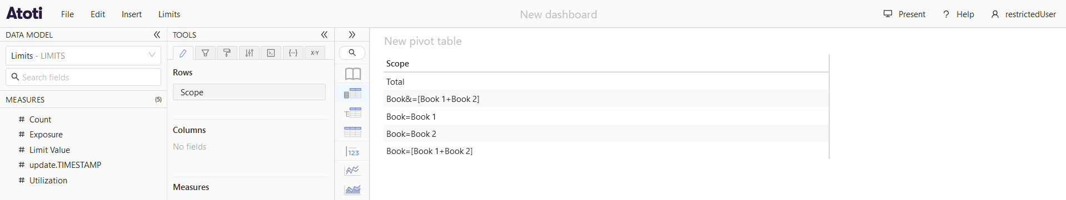The image size is (1066, 200).
Task: Select the line chart widget icon
Action: coord(352,171)
